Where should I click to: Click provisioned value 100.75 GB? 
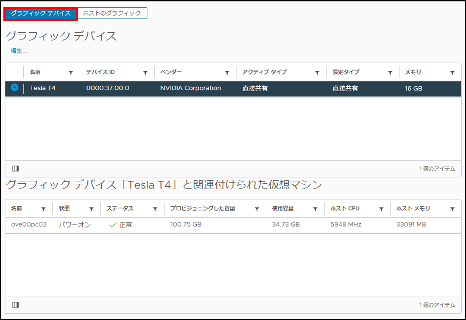click(186, 224)
